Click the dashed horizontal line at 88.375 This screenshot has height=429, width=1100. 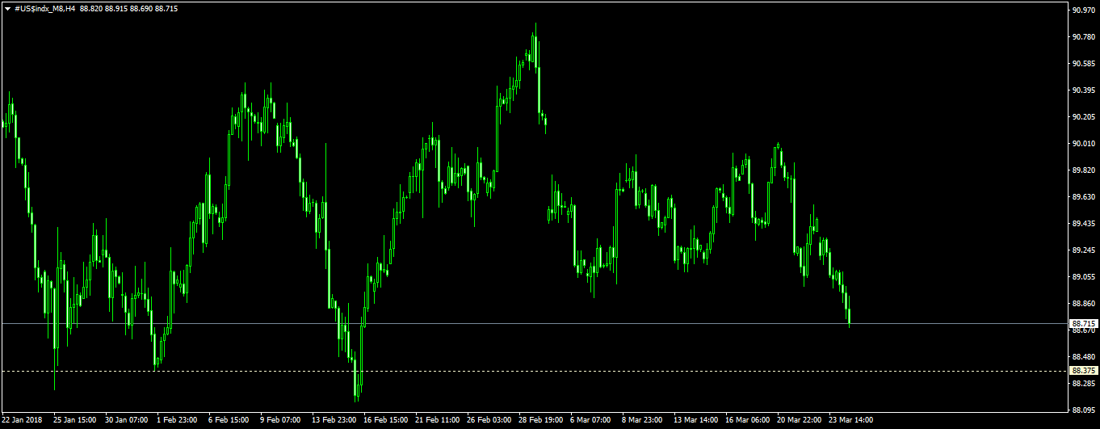point(533,371)
